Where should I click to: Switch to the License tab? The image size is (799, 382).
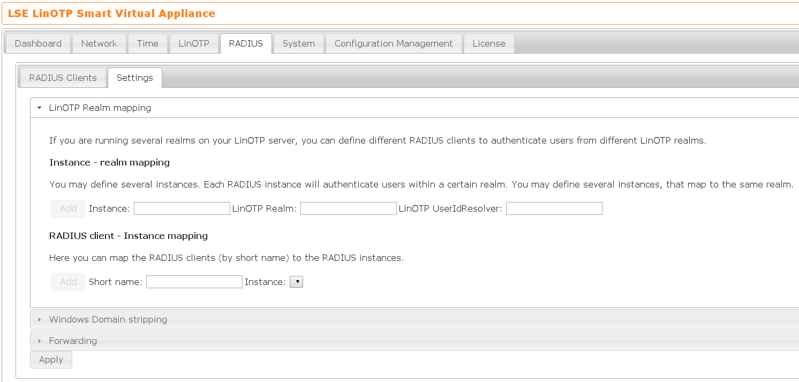coord(488,43)
